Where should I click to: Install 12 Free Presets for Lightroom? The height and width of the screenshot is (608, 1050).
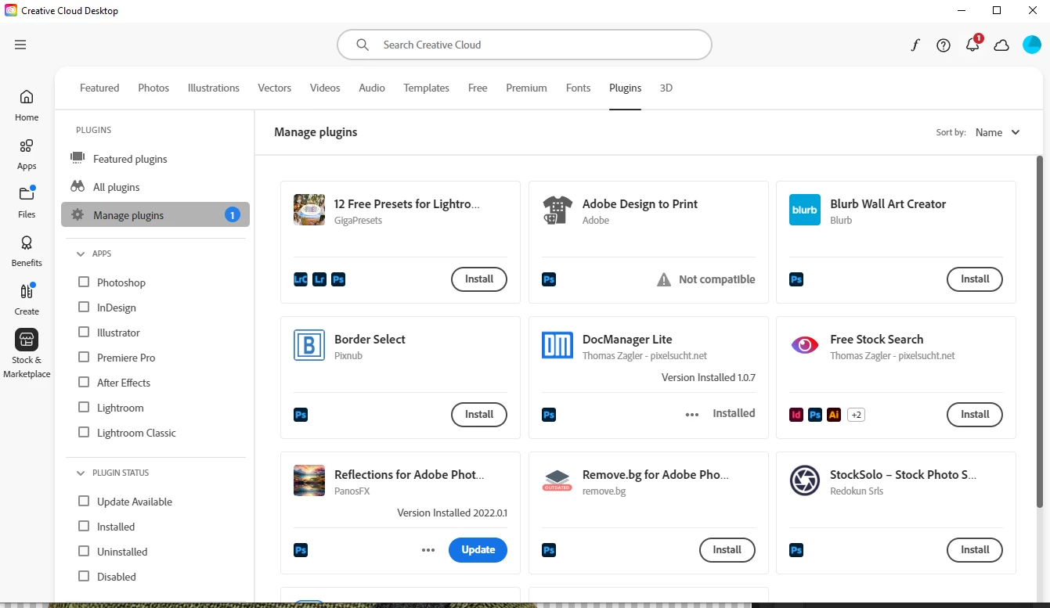tap(479, 279)
